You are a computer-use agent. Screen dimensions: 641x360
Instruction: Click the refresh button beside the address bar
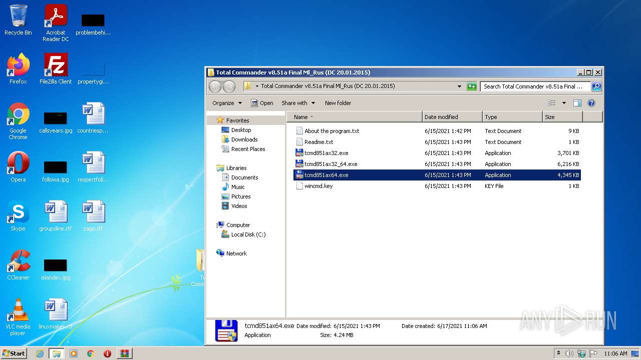point(472,86)
